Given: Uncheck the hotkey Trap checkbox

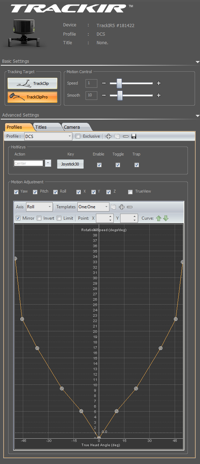Looking at the screenshot, I should point(137,165).
